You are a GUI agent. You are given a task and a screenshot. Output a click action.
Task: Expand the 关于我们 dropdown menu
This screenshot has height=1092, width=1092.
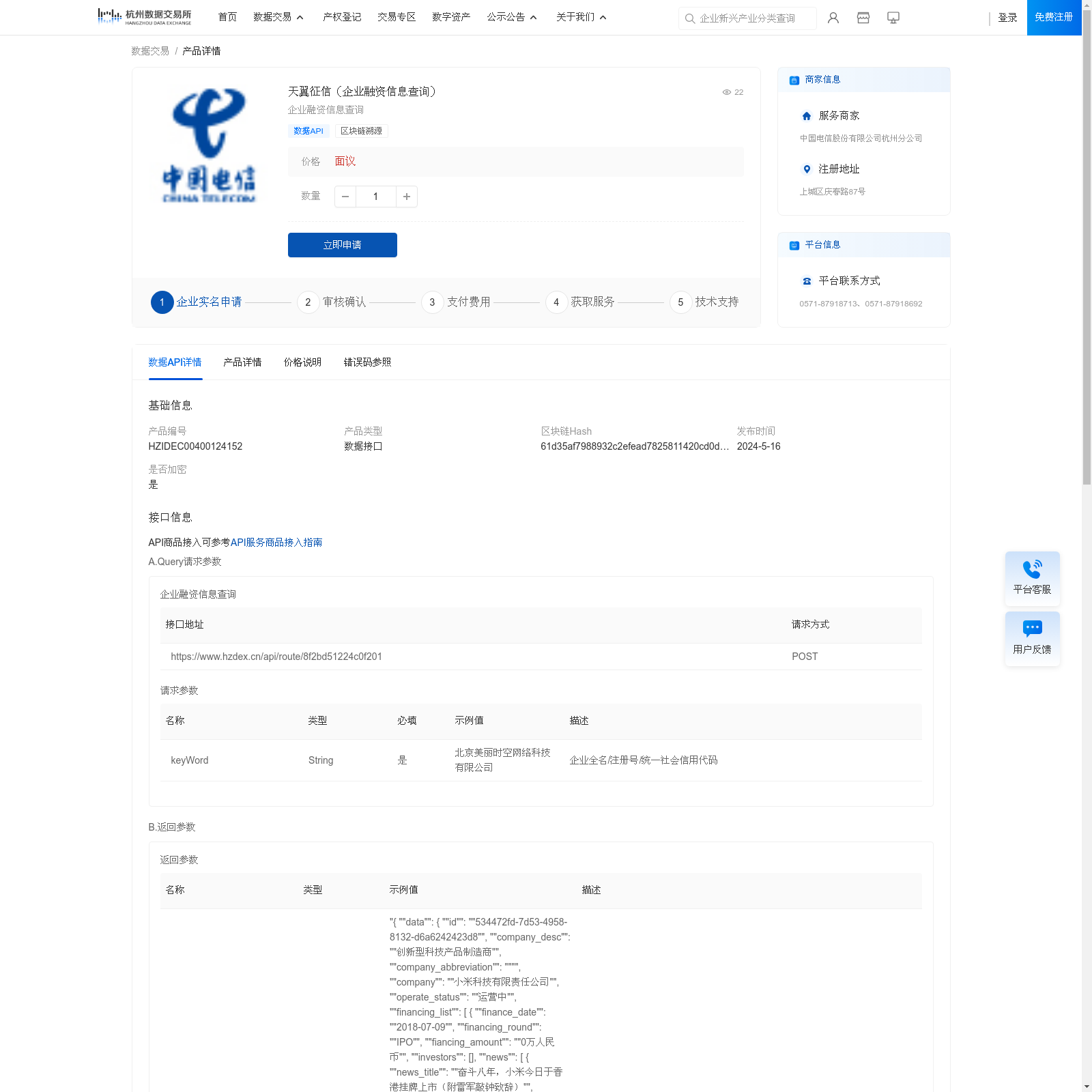coord(581,17)
